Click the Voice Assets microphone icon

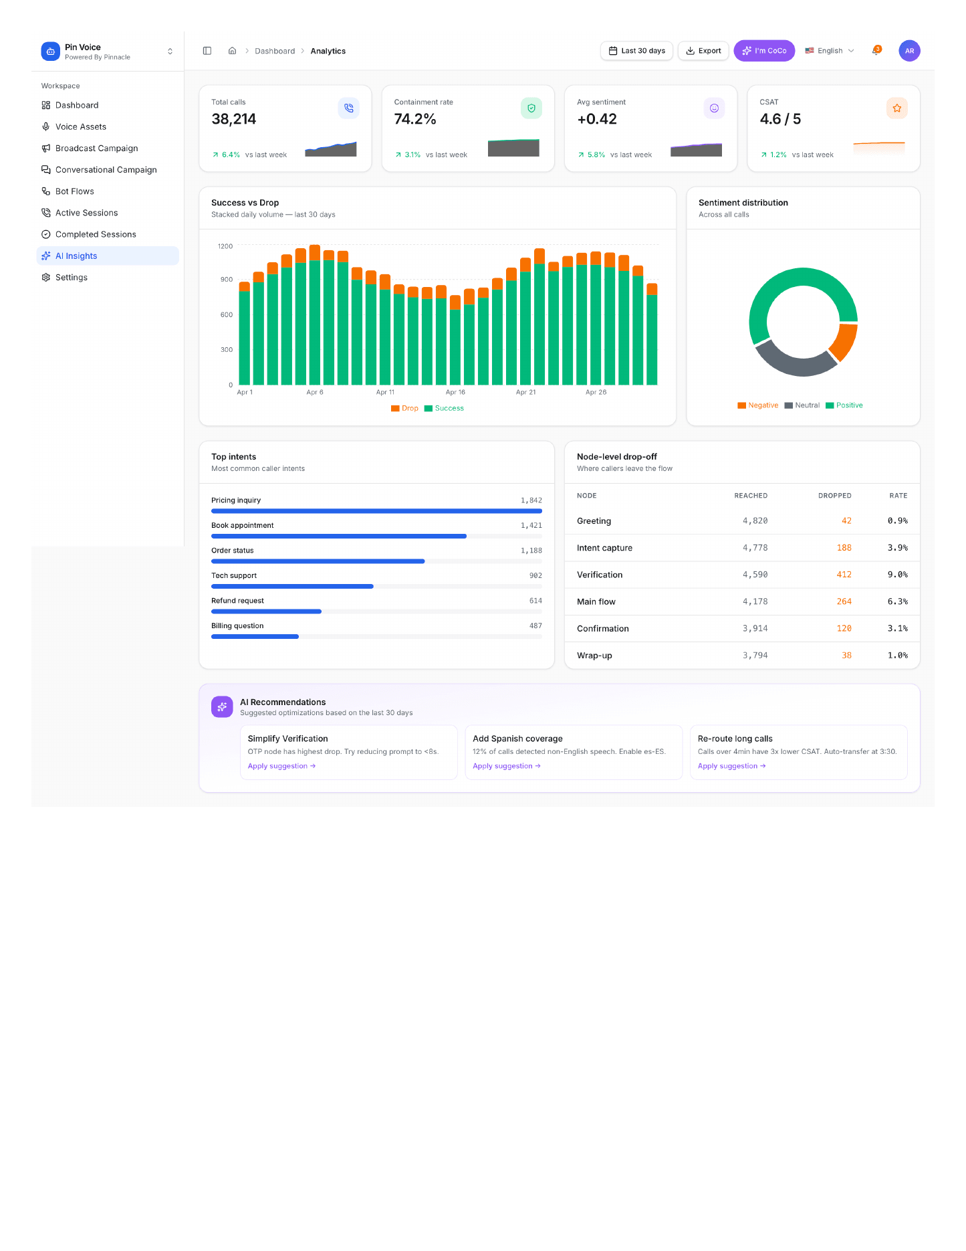coord(46,126)
